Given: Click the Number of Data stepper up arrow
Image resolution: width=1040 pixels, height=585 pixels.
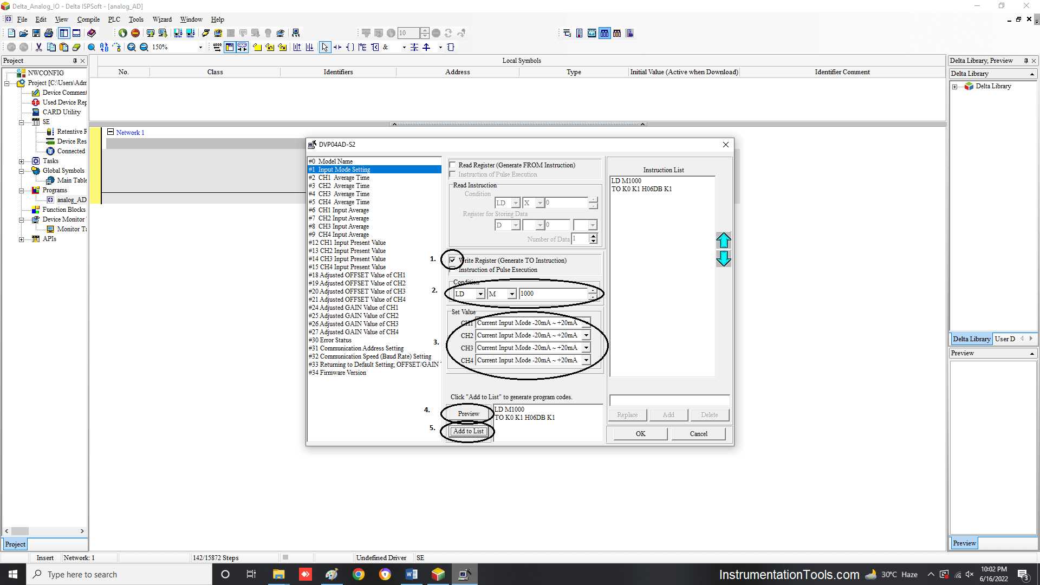Looking at the screenshot, I should tap(593, 236).
